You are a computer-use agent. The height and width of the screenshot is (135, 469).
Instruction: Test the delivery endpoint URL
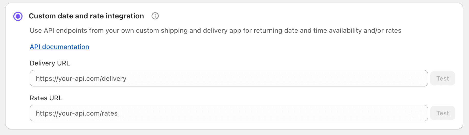(442, 78)
